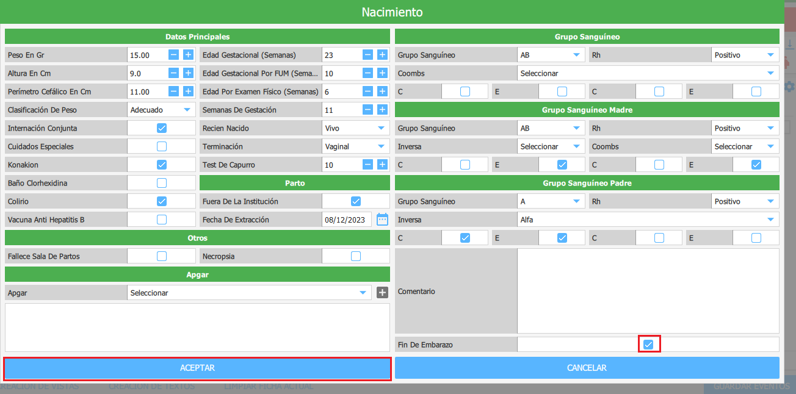Toggle Konakion checkbox

coord(162,165)
